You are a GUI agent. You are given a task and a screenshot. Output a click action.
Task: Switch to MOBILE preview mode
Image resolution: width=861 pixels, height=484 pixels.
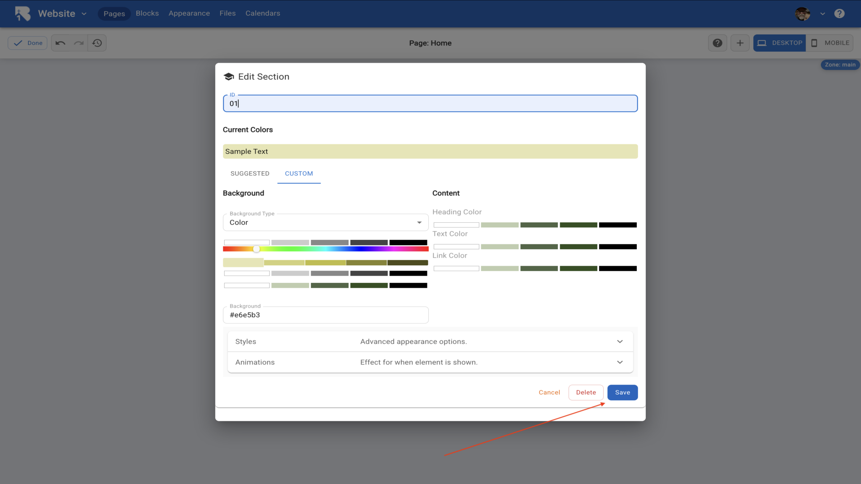pyautogui.click(x=830, y=43)
